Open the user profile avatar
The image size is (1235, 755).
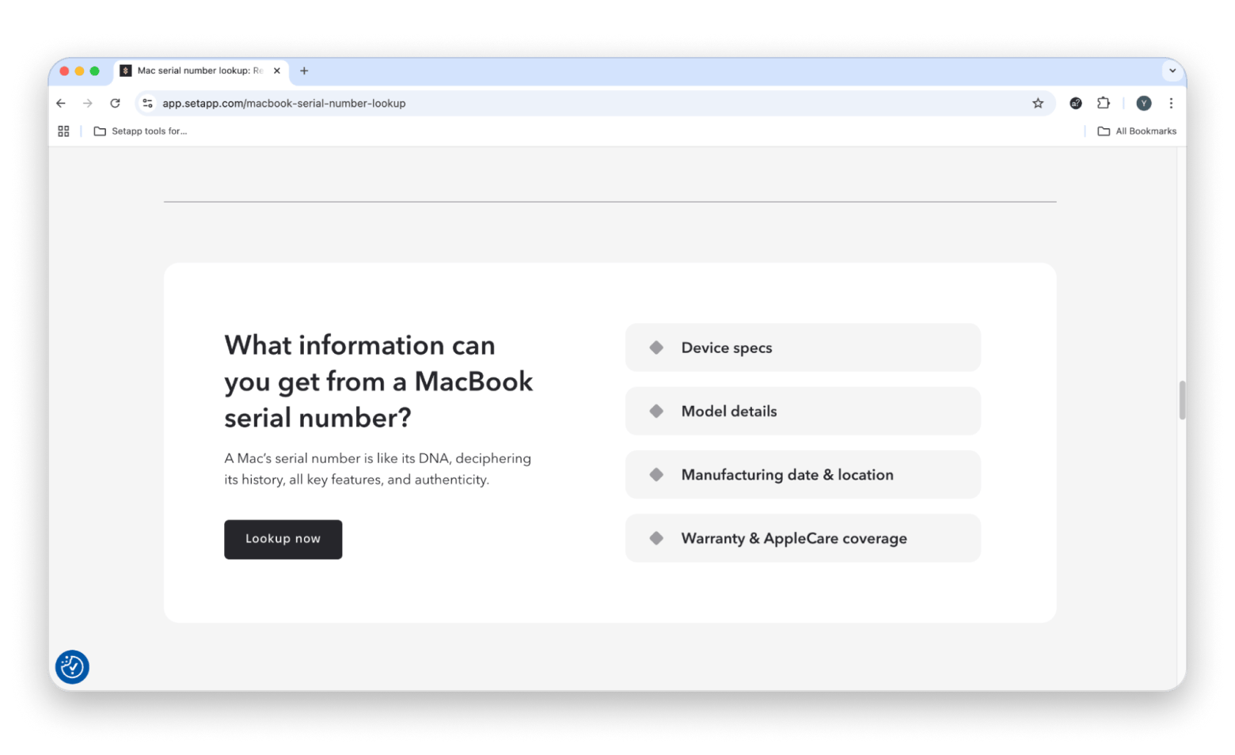point(1143,104)
